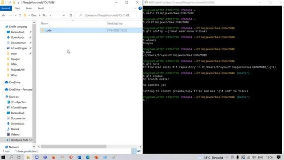This screenshot has width=284, height=160.
Task: Open taskbar Search
Action: pos(12,157)
